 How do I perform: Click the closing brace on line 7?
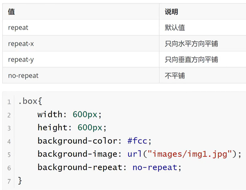[20, 181]
